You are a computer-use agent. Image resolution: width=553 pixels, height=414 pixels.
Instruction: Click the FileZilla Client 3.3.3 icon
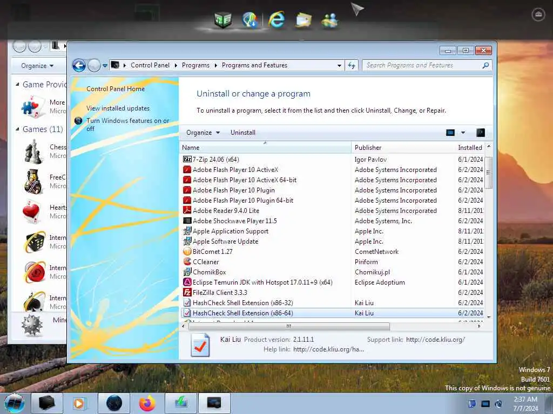pos(187,292)
